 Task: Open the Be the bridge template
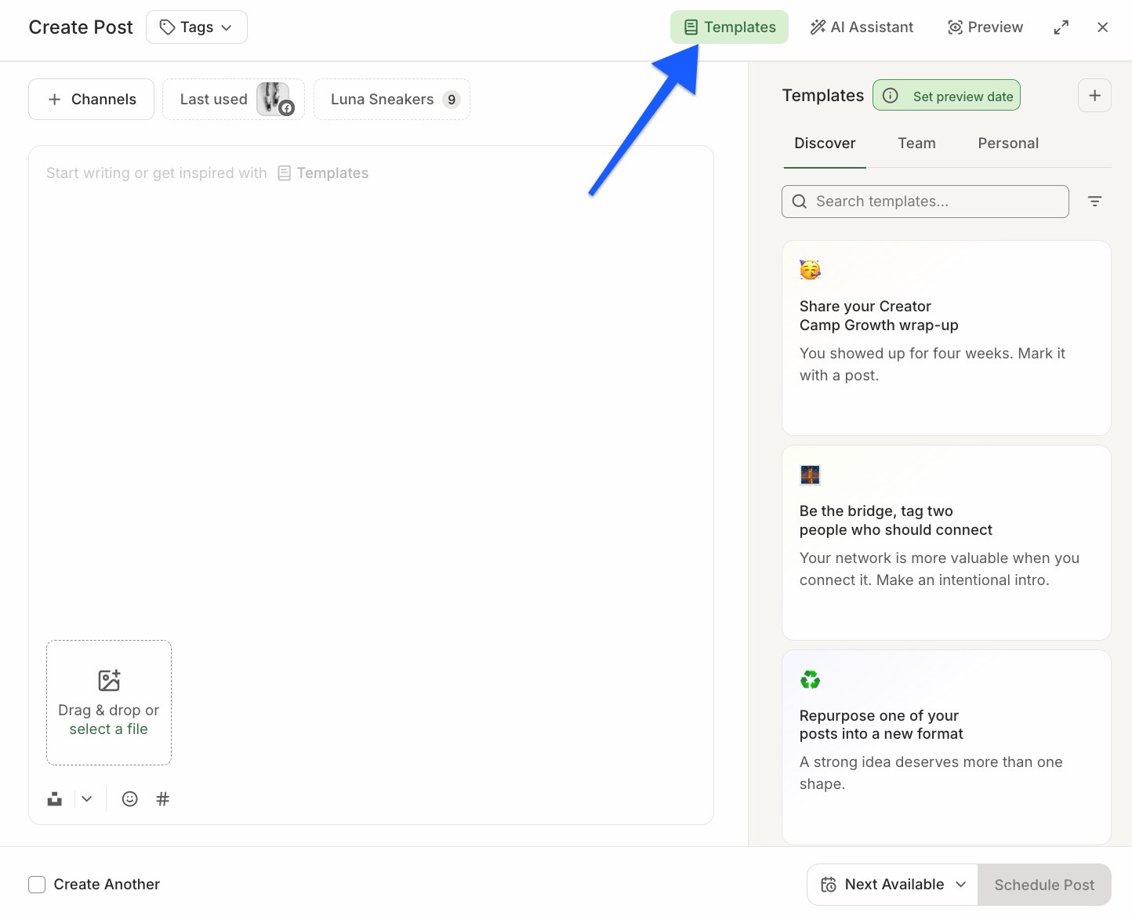[946, 543]
